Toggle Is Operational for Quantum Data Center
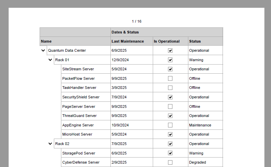Viewport: 271px width, 167px height. pyautogui.click(x=170, y=51)
